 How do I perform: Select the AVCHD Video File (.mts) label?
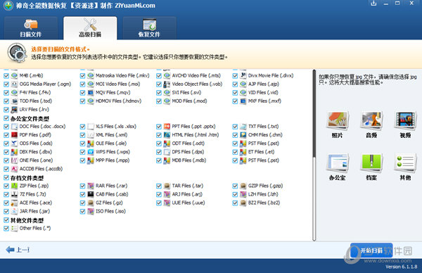pos(196,76)
